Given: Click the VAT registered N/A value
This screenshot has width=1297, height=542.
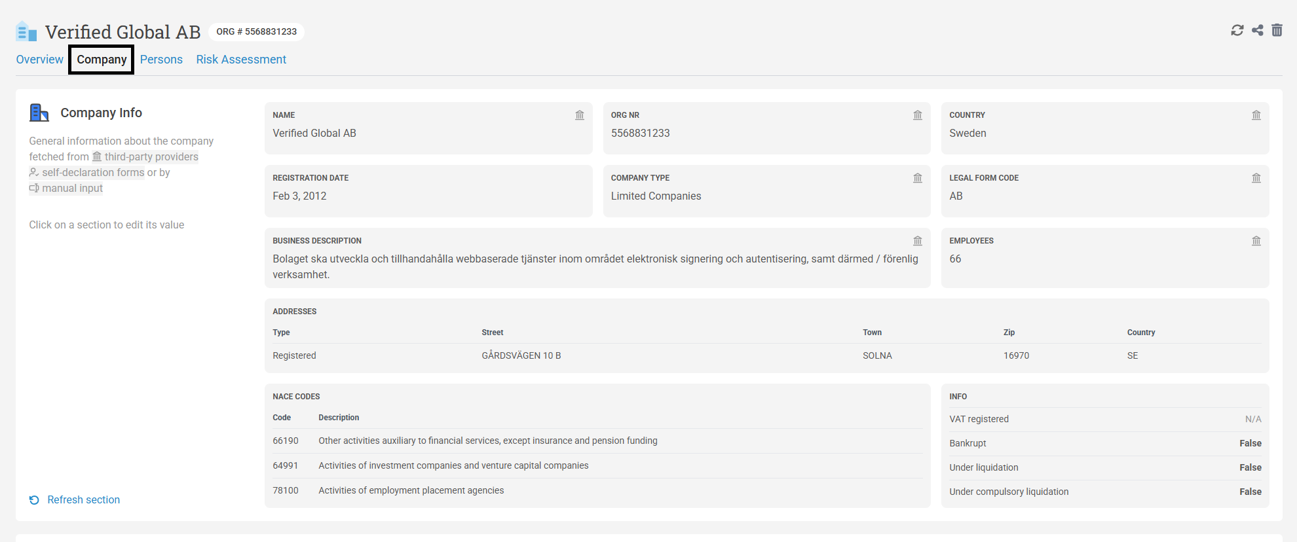Looking at the screenshot, I should click(x=1253, y=420).
